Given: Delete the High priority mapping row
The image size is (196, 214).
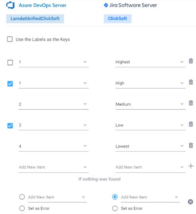Looking at the screenshot, I should pyautogui.click(x=191, y=82).
